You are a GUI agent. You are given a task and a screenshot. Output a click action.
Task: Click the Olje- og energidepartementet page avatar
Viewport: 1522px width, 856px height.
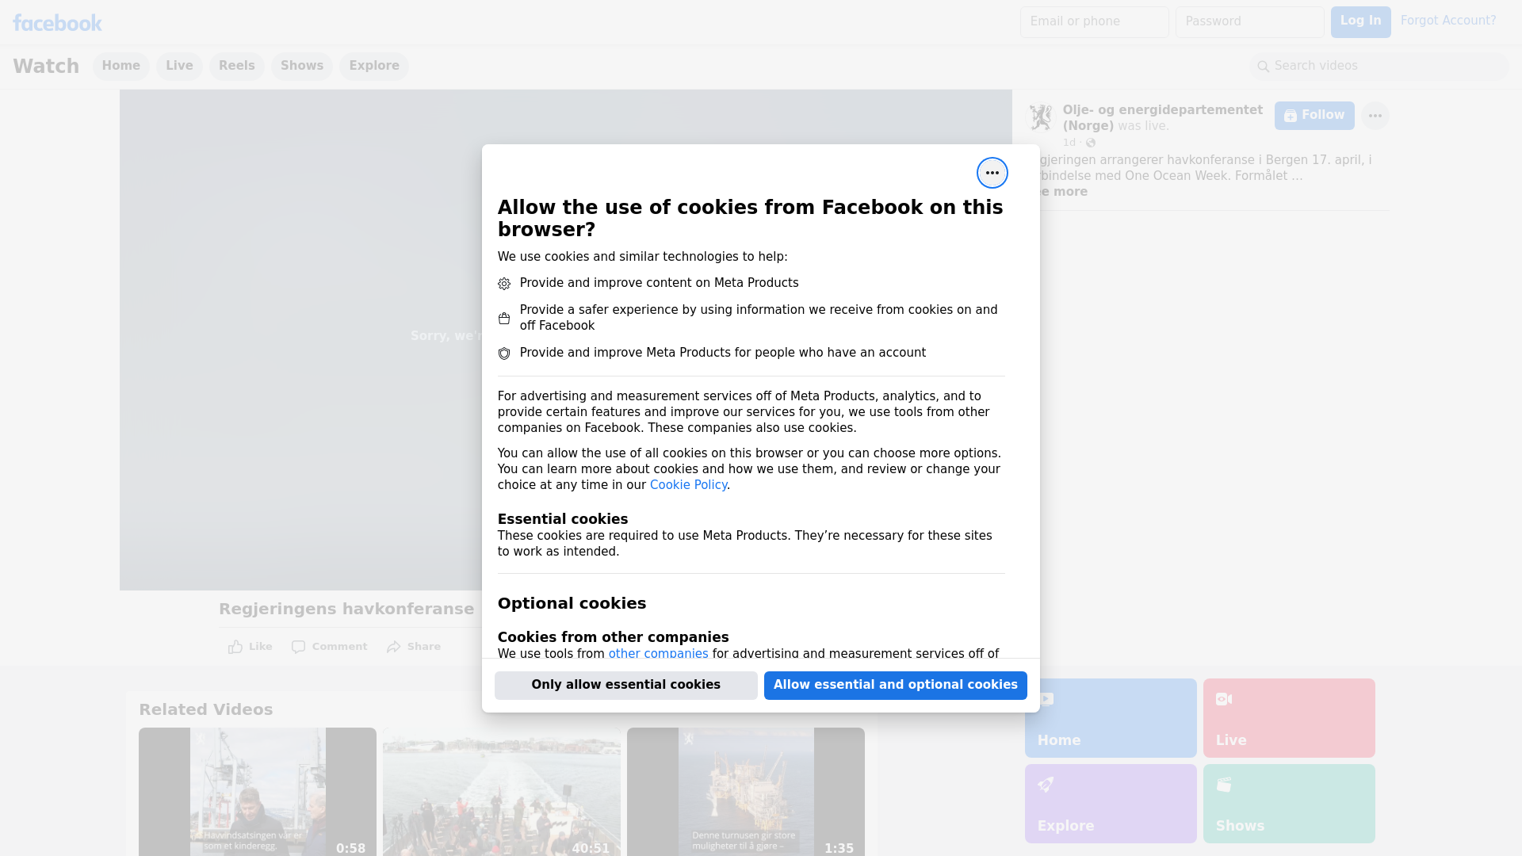1040,117
